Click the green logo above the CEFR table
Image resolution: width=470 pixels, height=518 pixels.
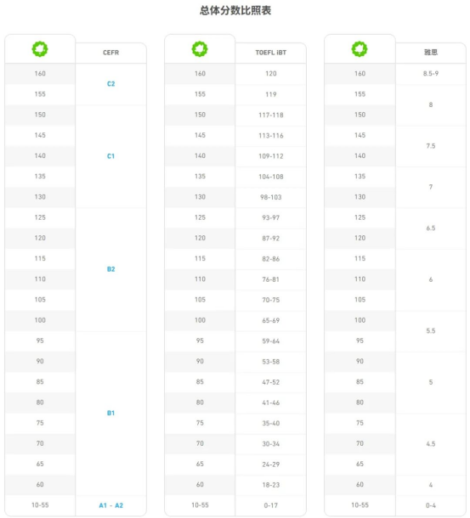pos(40,49)
